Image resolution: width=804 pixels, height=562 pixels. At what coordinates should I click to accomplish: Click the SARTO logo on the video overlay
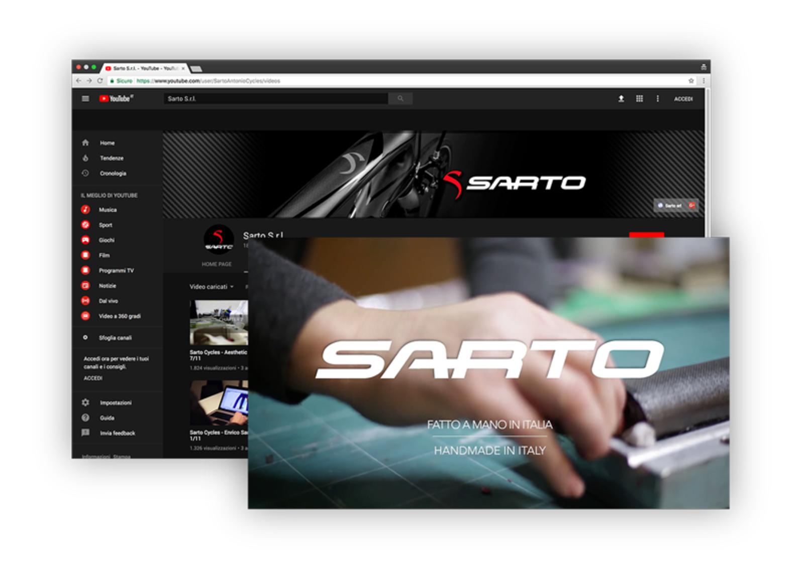(490, 359)
